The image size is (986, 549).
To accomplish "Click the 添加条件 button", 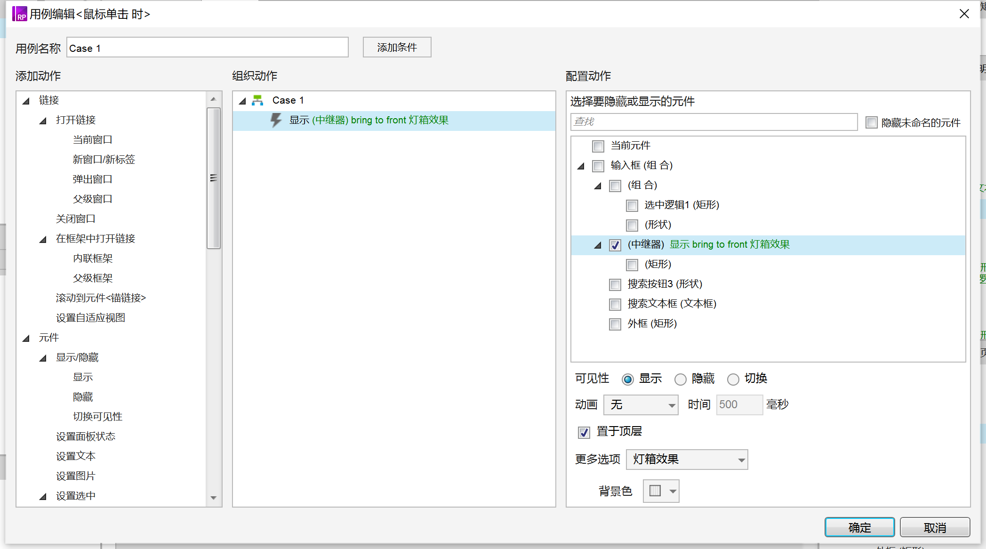I will pyautogui.click(x=397, y=47).
